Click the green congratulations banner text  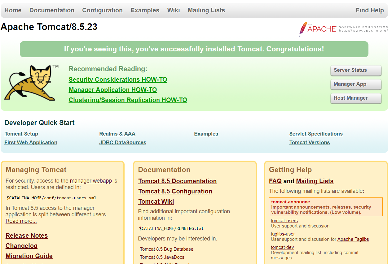coord(194,49)
